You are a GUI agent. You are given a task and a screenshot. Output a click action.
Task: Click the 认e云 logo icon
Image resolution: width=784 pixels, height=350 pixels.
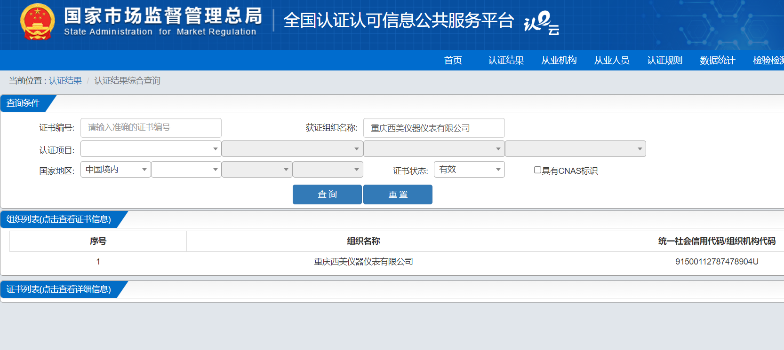[x=541, y=23]
